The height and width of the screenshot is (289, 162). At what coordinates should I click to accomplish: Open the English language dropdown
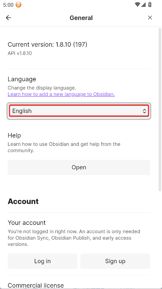click(x=79, y=111)
